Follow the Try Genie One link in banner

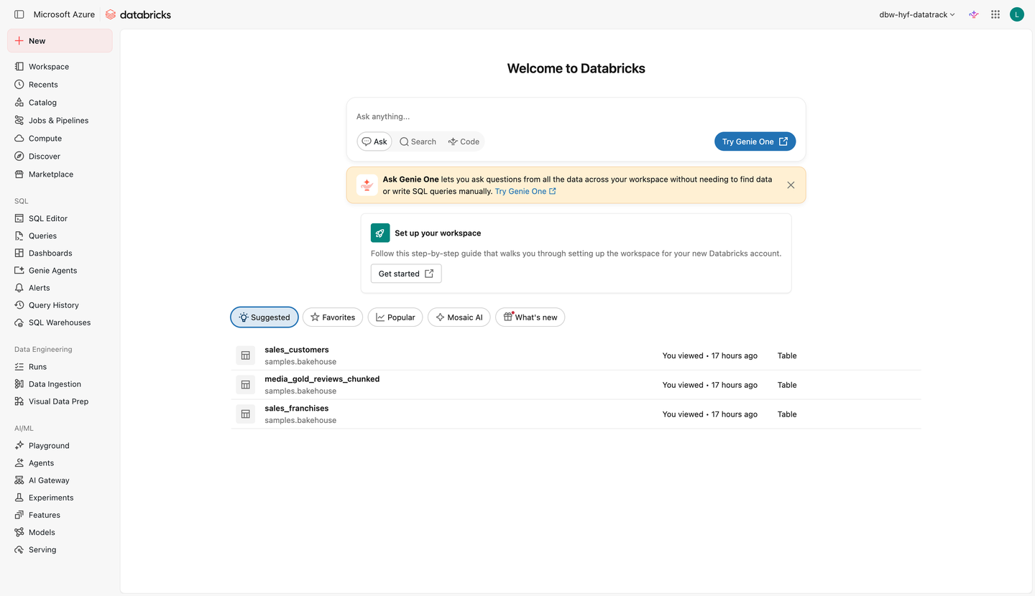pyautogui.click(x=525, y=192)
